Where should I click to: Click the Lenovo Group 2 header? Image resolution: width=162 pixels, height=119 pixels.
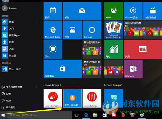113,85
